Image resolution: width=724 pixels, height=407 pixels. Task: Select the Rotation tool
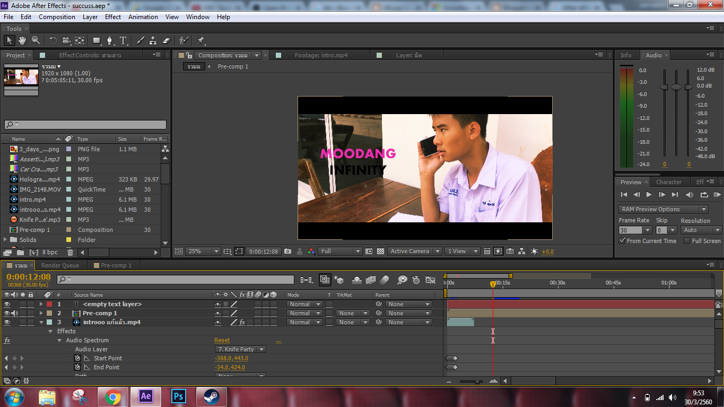coord(53,40)
